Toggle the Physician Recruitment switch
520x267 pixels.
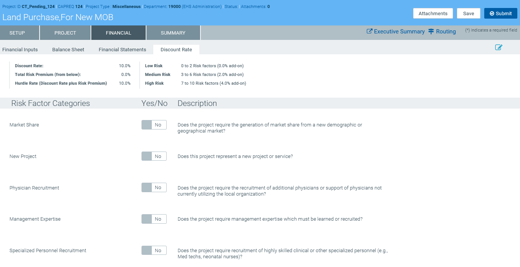click(154, 188)
